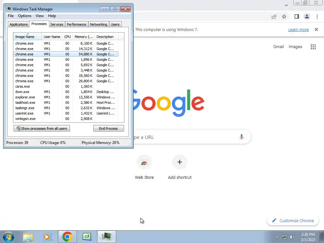Click the Add shortcut plus icon

pos(180,162)
